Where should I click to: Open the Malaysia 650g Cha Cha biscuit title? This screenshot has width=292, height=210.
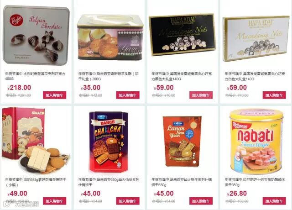pyautogui.click(x=109, y=182)
